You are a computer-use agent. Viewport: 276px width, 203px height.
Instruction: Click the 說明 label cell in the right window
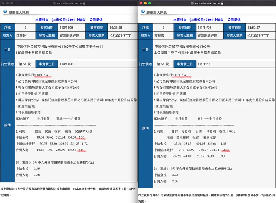[145, 128]
